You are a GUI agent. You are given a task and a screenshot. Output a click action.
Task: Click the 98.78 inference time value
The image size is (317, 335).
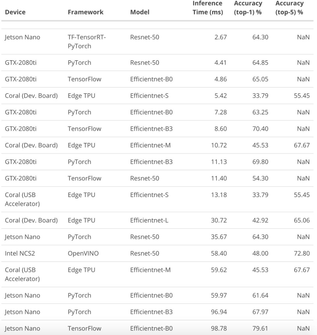[219, 328]
